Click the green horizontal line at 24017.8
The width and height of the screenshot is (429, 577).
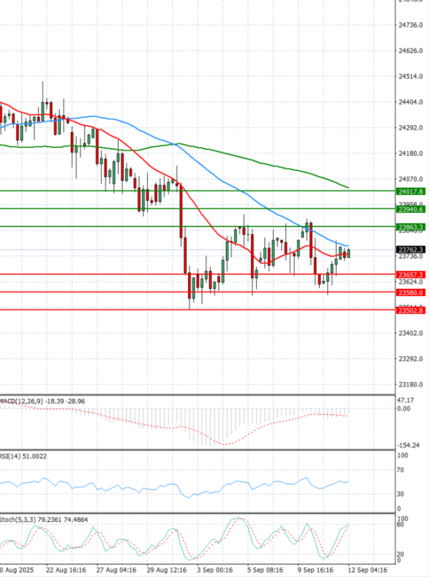click(x=197, y=191)
